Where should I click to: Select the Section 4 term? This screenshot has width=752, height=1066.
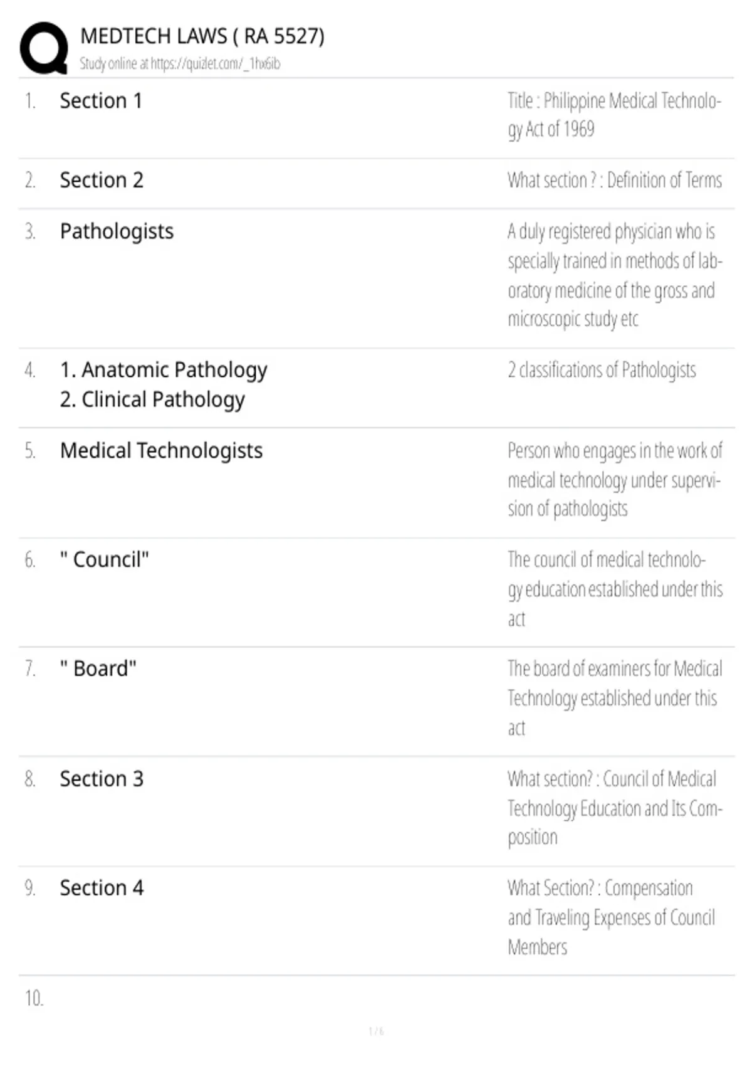[x=102, y=888]
